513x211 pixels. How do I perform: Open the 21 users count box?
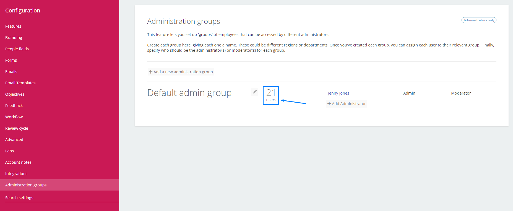pyautogui.click(x=271, y=95)
